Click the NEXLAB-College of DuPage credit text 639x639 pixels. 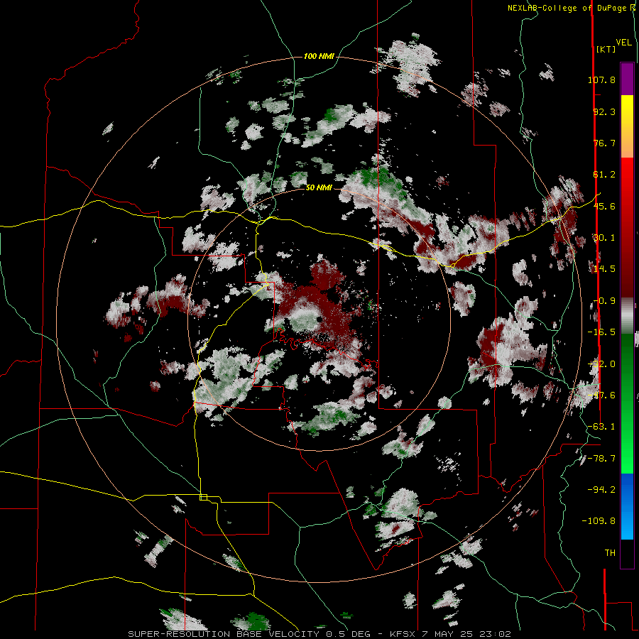(x=567, y=8)
